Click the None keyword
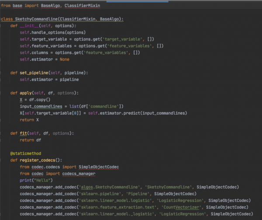262x220 pixels. click(65, 60)
